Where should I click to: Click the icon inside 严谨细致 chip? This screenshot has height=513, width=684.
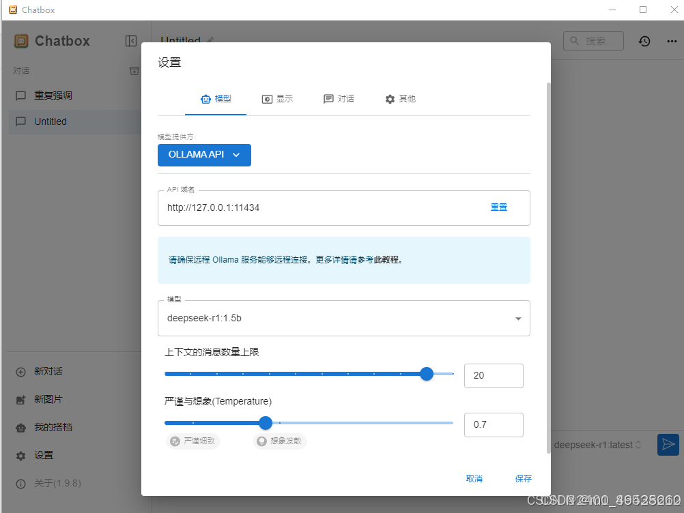coord(175,441)
